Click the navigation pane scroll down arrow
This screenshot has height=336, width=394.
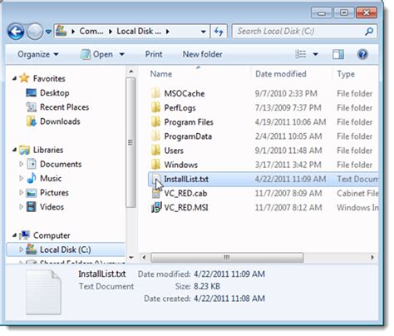pos(131,258)
